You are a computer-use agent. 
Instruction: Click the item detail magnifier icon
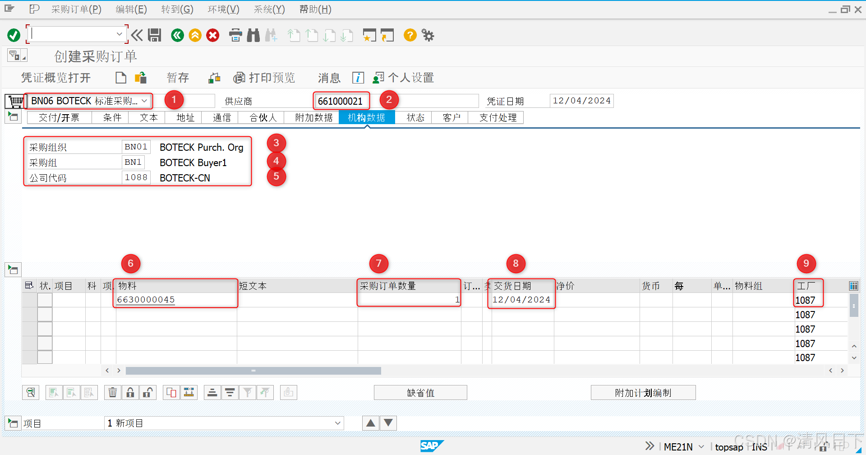click(x=31, y=392)
